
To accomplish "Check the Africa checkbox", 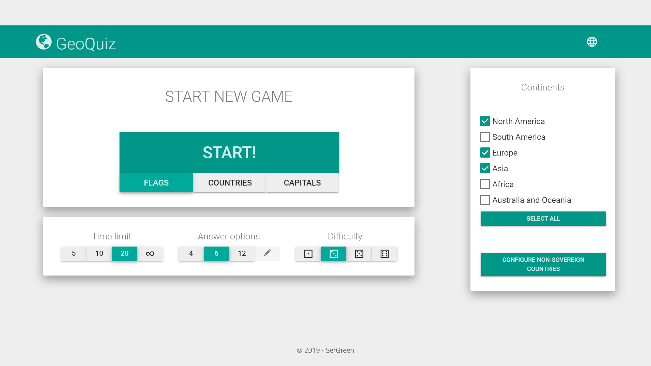I will (485, 184).
